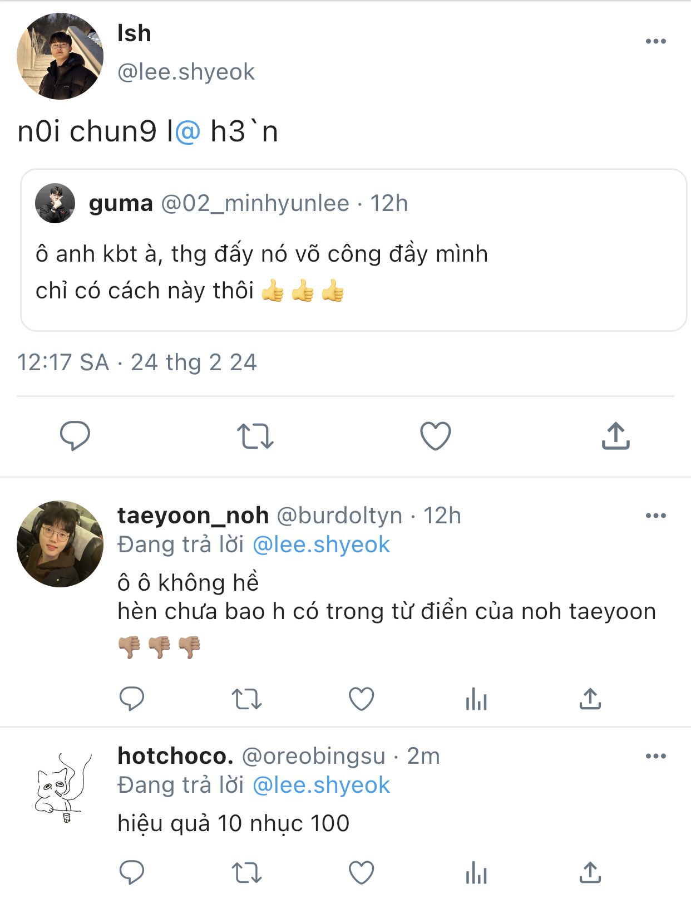This screenshot has width=691, height=898.
Task: Reply to lsh's main tweet
Action: 75,435
